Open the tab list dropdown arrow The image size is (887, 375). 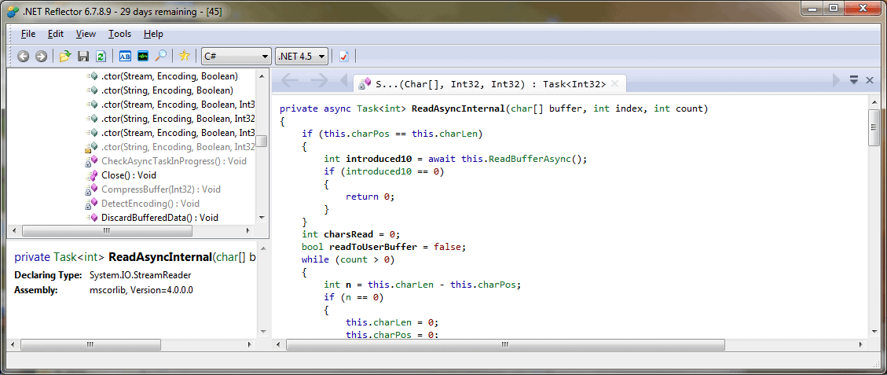point(854,80)
